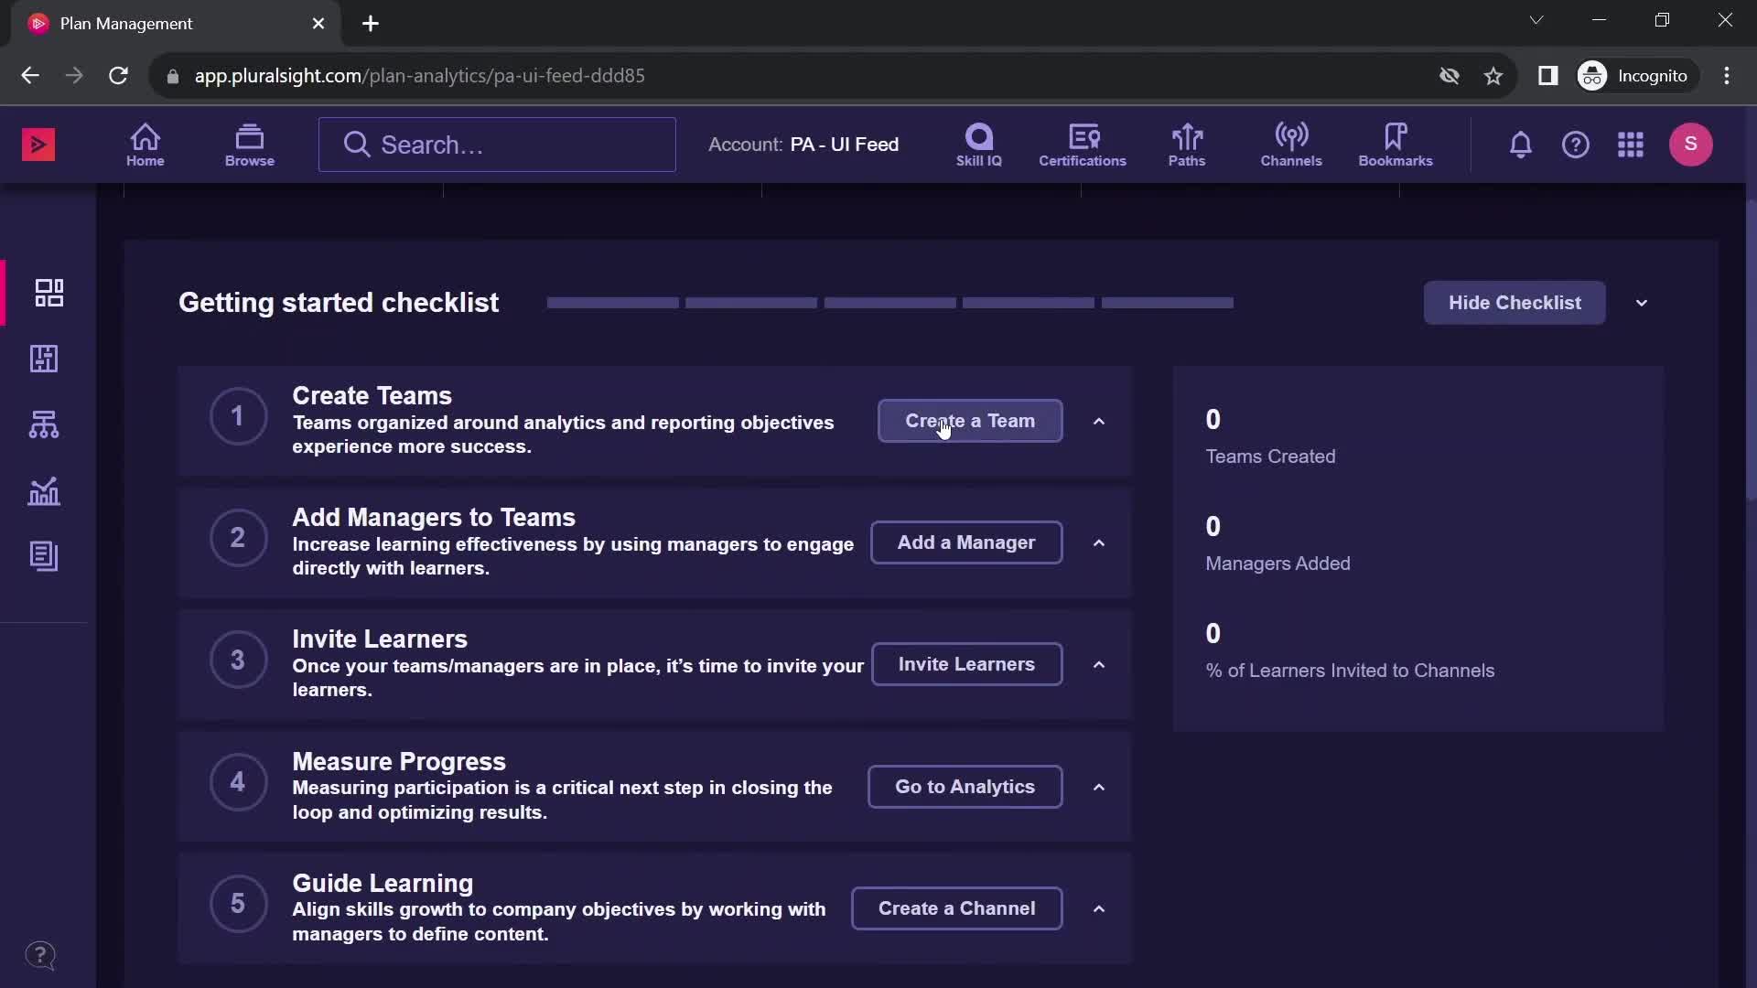Select the analytics chart sidebar icon
The width and height of the screenshot is (1757, 988).
tap(44, 491)
